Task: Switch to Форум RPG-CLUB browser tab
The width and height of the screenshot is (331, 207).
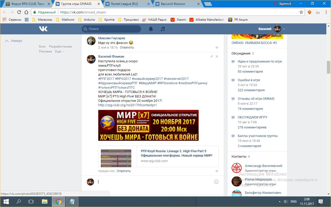Action: tap(27, 4)
